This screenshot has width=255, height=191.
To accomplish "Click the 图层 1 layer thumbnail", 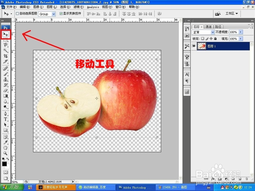I will (202, 46).
